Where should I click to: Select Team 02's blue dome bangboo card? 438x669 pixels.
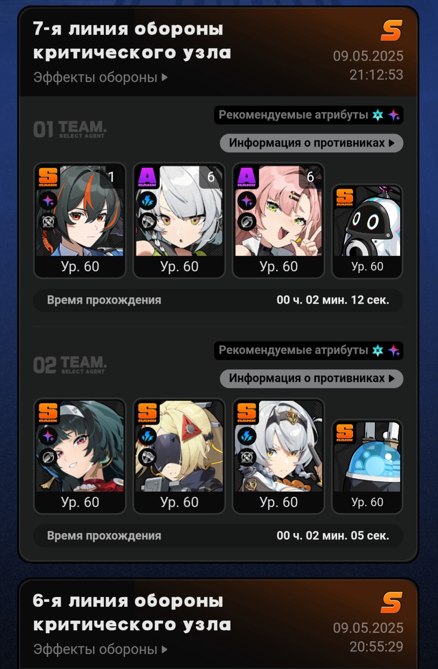pos(367,467)
